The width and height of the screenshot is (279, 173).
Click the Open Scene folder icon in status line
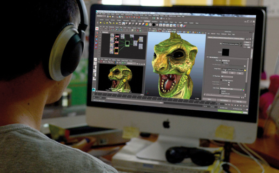pyautogui.click(x=110, y=17)
